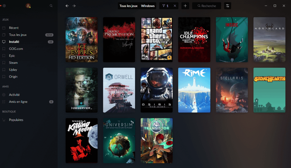Open the Grand Theft Auto V cover
This screenshot has width=291, height=168.
point(156,40)
